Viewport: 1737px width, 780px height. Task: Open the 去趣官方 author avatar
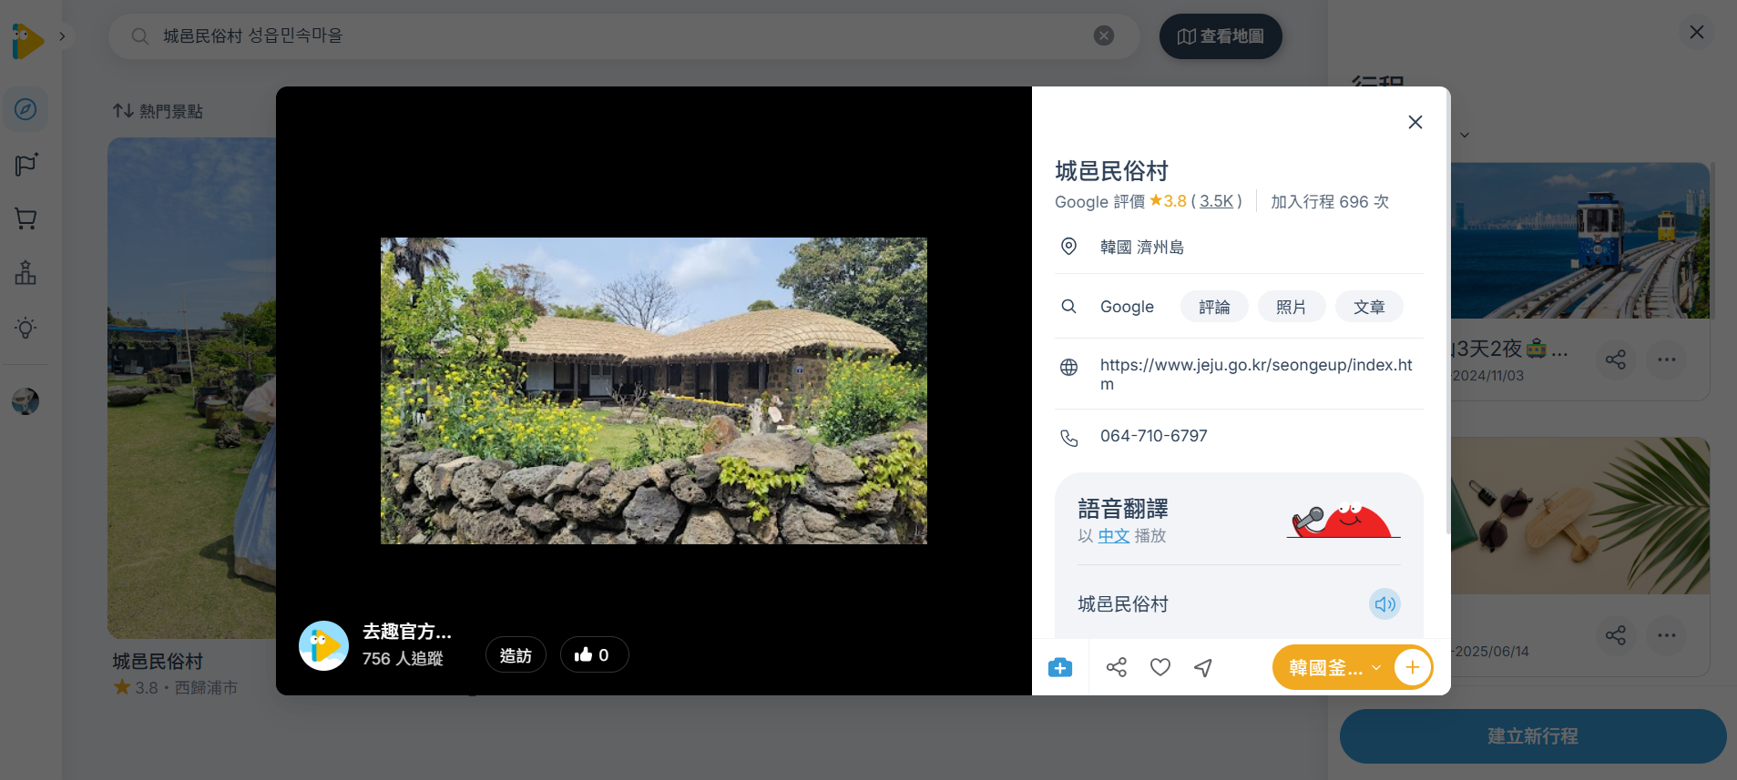(323, 645)
